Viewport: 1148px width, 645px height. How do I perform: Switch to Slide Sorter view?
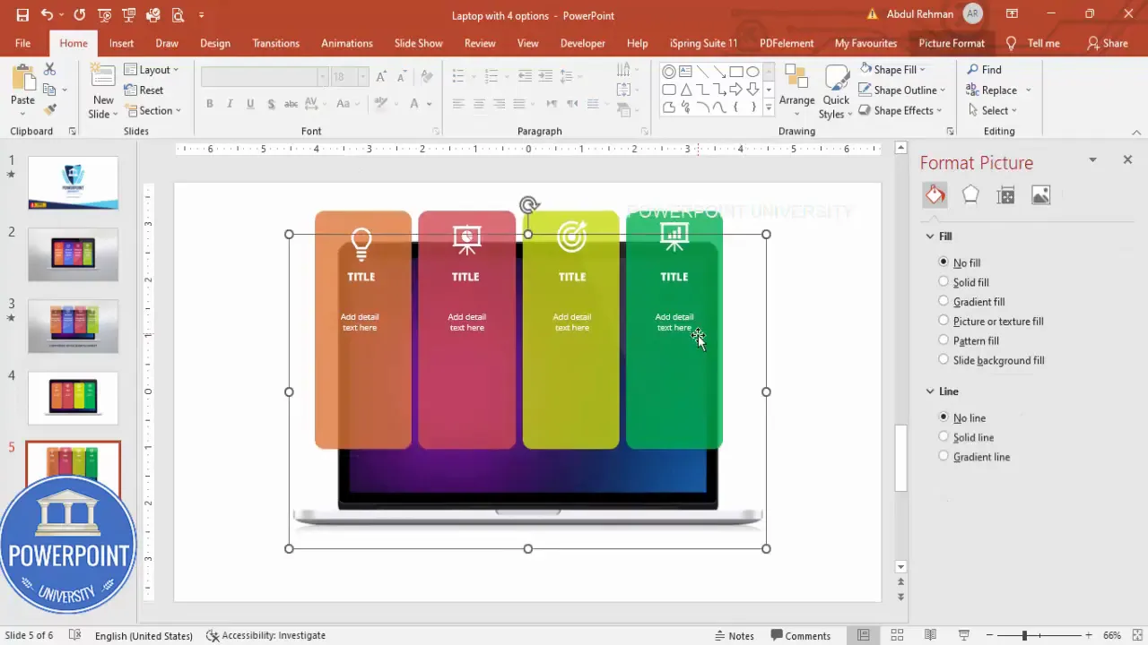pyautogui.click(x=897, y=635)
